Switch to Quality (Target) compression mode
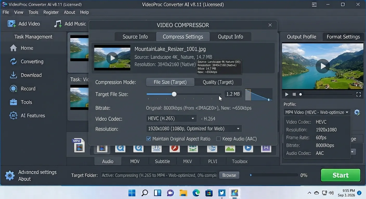The height and width of the screenshot is (199, 366). (218, 82)
